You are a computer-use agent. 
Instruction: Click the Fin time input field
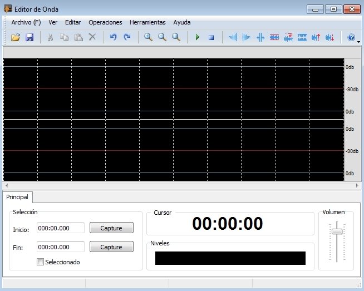point(61,247)
